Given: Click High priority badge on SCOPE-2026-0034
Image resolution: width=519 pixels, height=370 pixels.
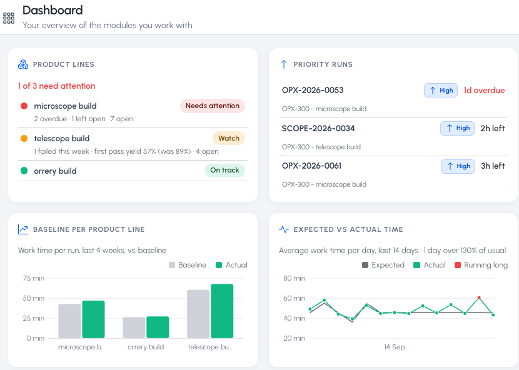Looking at the screenshot, I should click(457, 128).
